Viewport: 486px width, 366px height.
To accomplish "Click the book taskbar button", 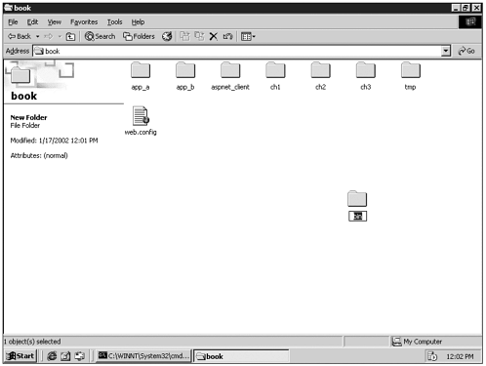I will point(241,356).
